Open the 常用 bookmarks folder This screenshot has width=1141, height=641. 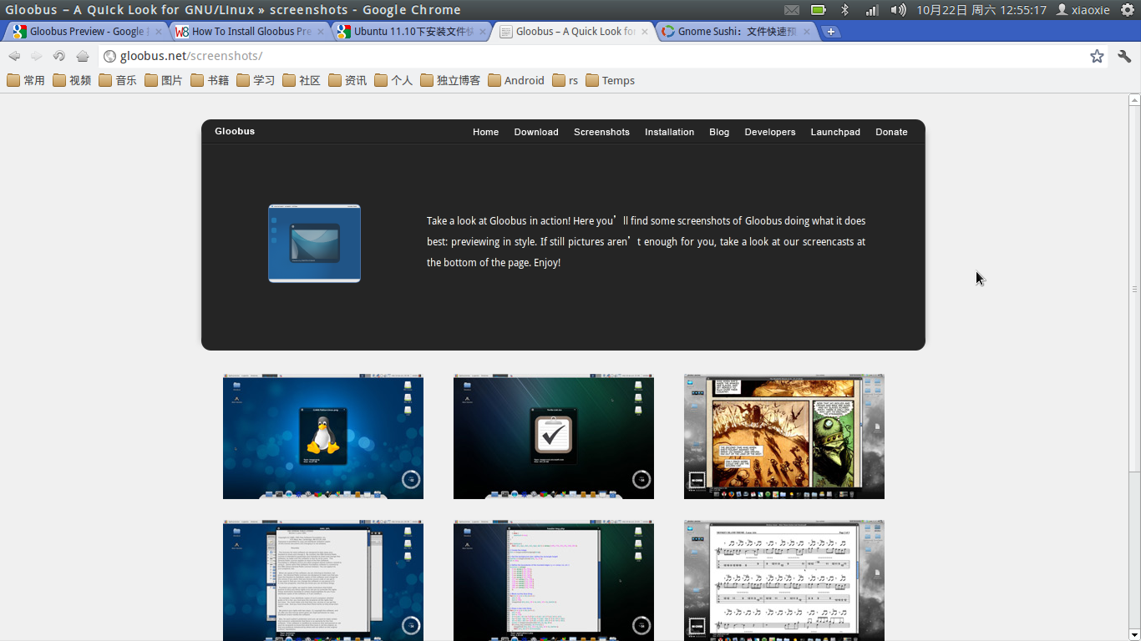pos(26,80)
